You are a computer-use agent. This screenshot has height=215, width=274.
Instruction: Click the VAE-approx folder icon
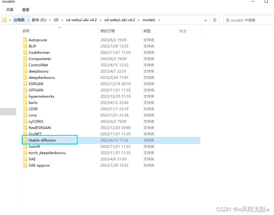(25, 165)
